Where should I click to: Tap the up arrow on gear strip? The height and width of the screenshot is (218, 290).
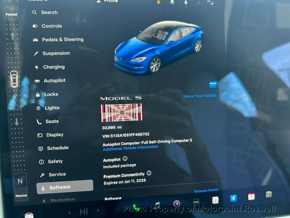(x=12, y=36)
